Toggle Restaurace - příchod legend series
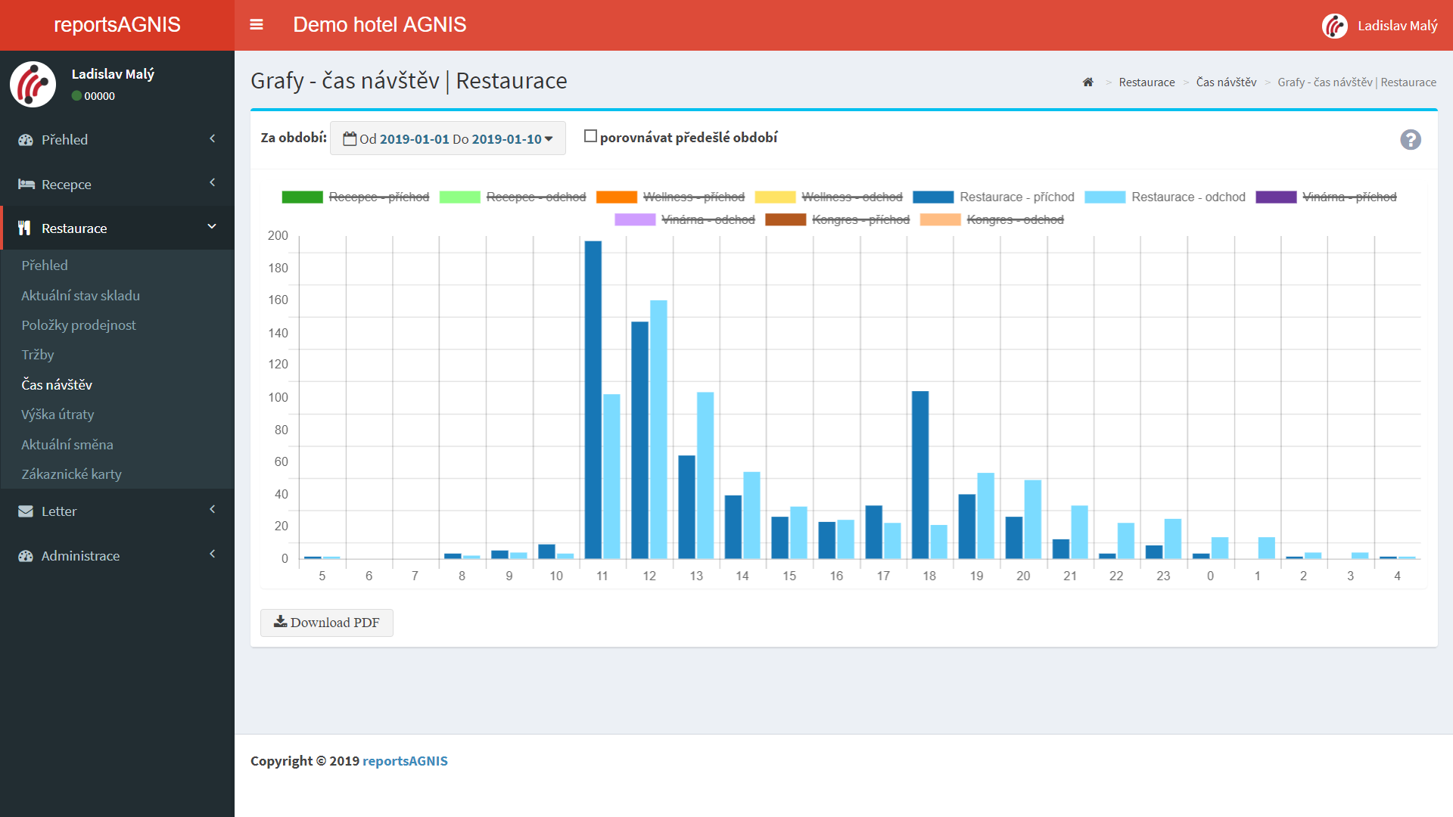This screenshot has width=1453, height=817. click(994, 197)
